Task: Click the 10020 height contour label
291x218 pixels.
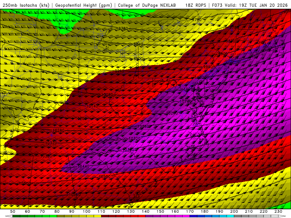Action: [201, 78]
